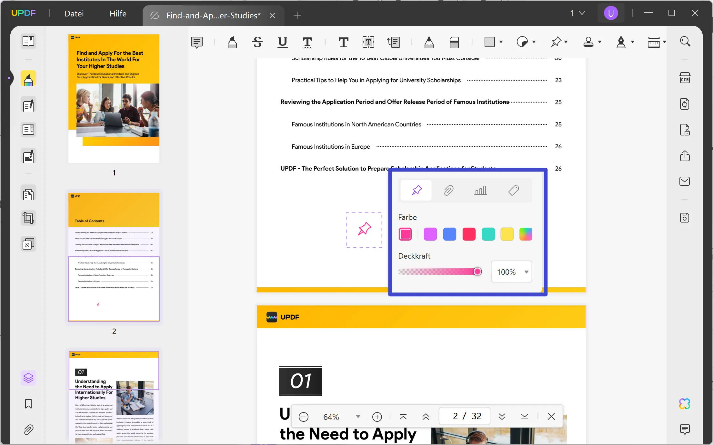The width and height of the screenshot is (713, 445).
Task: Open the Hilfe menu
Action: click(118, 14)
